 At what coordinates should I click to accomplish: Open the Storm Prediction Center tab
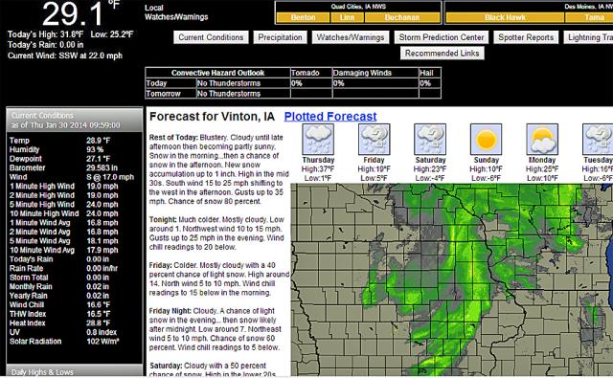click(442, 37)
